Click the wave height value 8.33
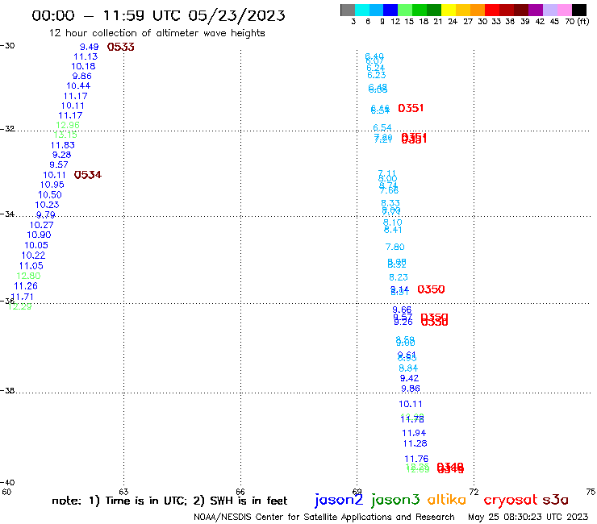This screenshot has height=524, width=597. [390, 203]
